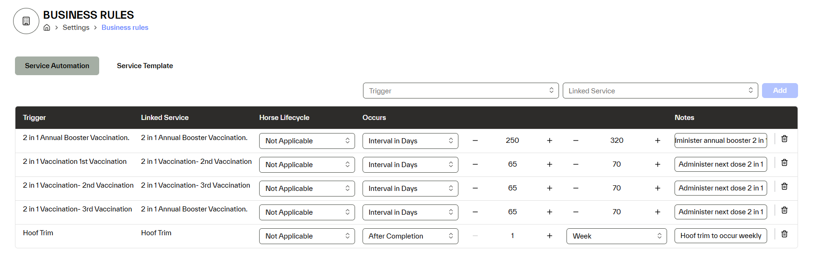
Task: Expand the Week unit dropdown for Hoof Trim
Action: tap(616, 236)
